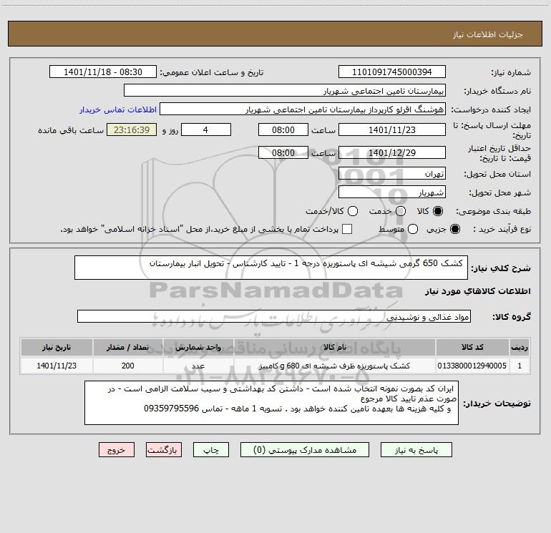Click the چاپ print button
The width and height of the screenshot is (551, 533).
click(211, 450)
